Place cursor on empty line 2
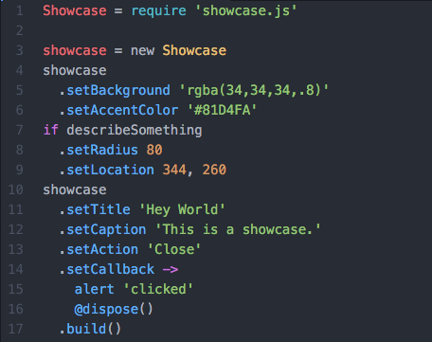The height and width of the screenshot is (342, 432). (x=221, y=30)
